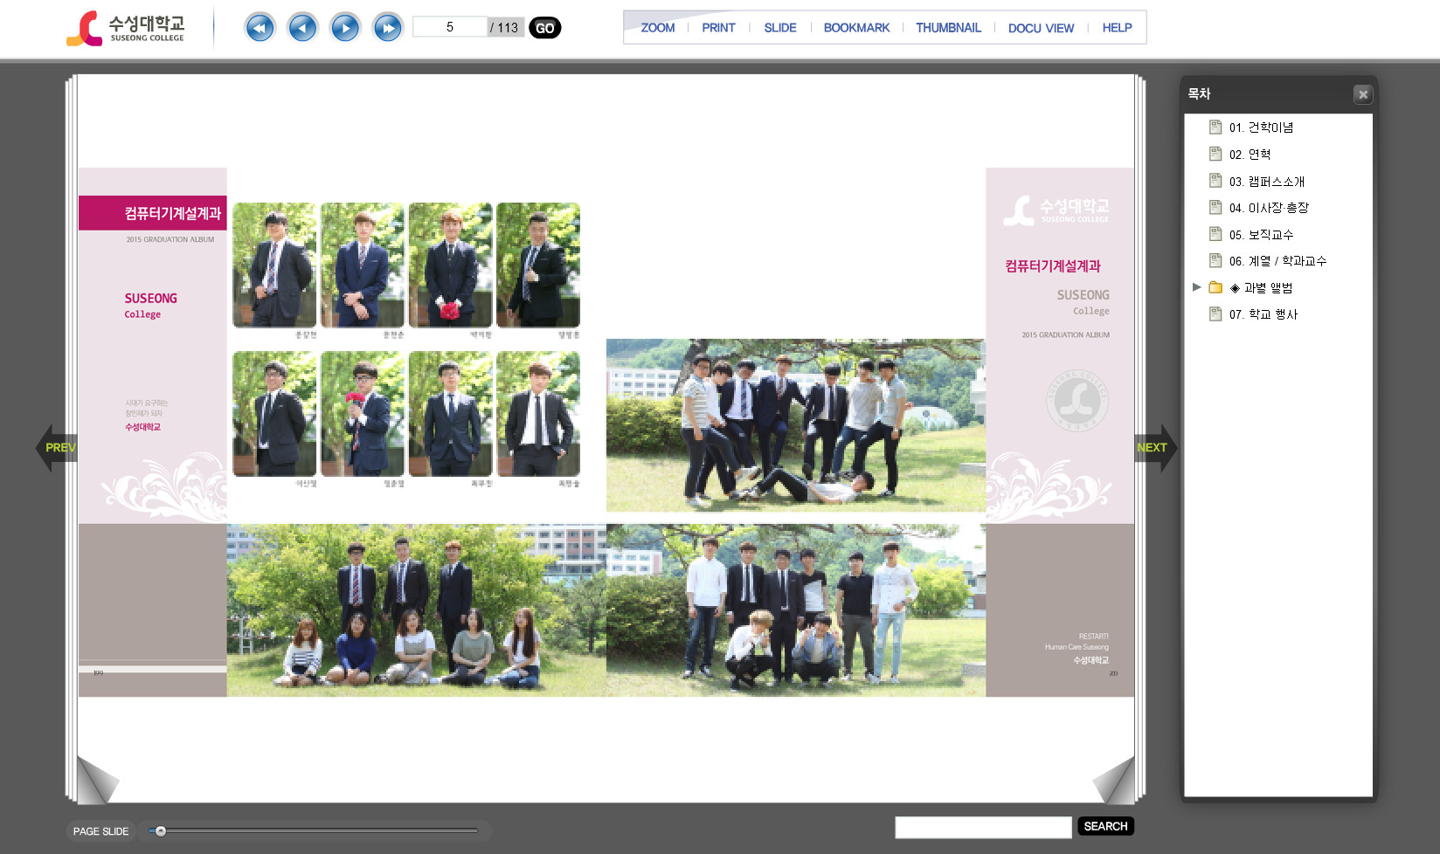Open the THUMBNAIL view
The image size is (1440, 854).
(948, 28)
